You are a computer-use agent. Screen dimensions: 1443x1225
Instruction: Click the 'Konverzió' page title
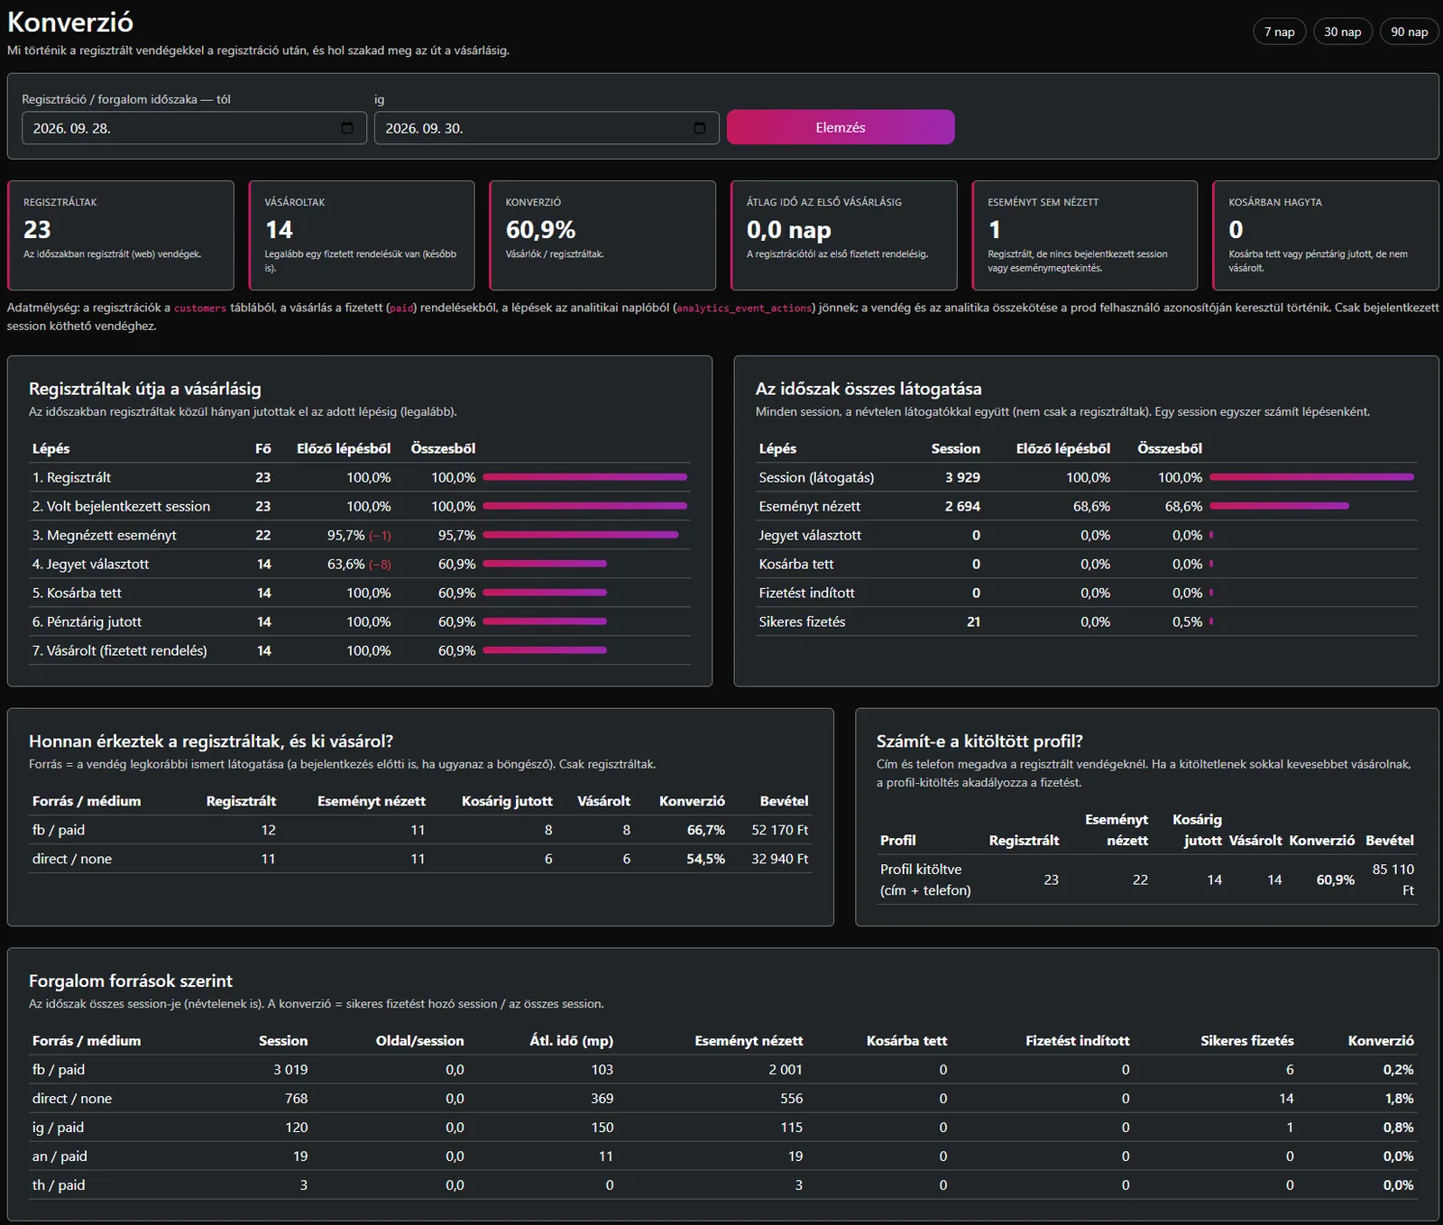70,23
